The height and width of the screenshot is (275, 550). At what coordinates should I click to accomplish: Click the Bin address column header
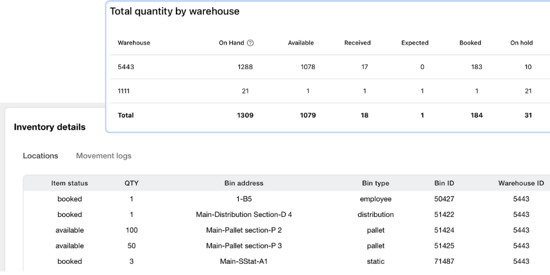click(x=244, y=184)
